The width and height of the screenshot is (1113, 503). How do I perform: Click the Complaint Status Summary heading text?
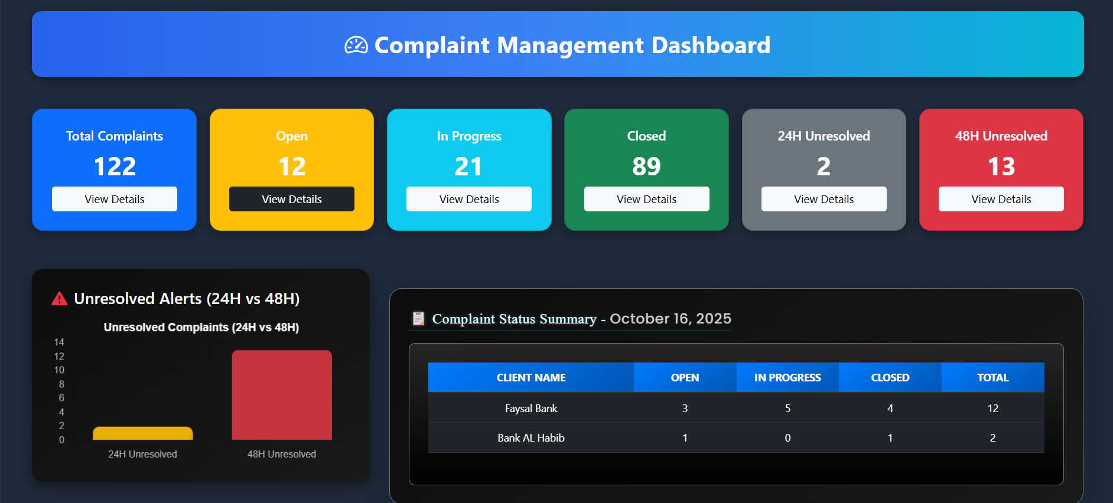click(515, 319)
